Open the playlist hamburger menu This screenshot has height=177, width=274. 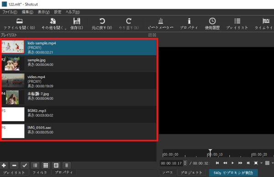[x=67, y=165]
